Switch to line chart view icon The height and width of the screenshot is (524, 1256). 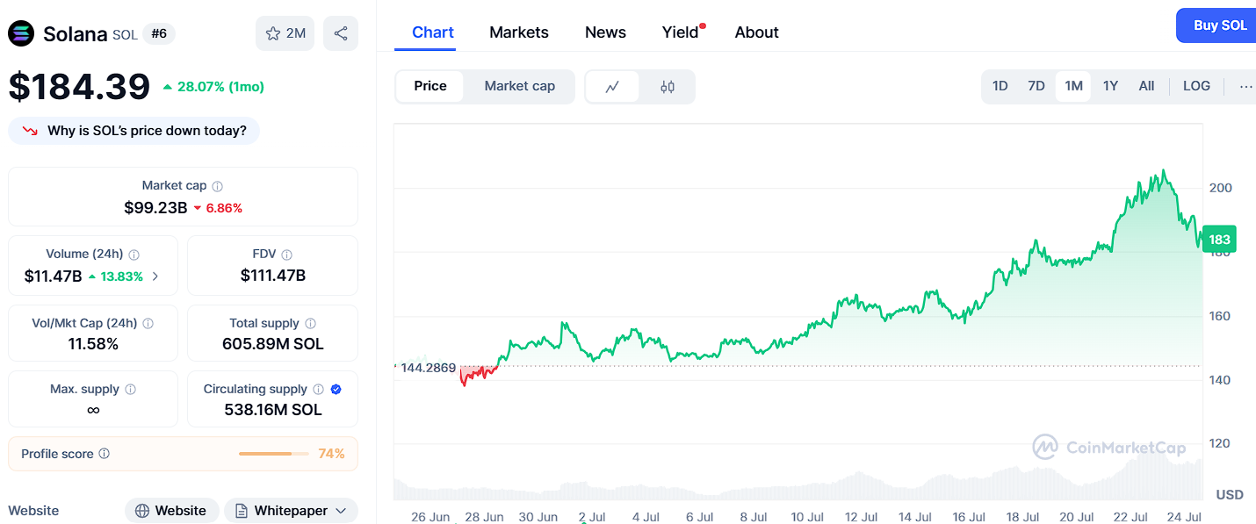point(612,87)
